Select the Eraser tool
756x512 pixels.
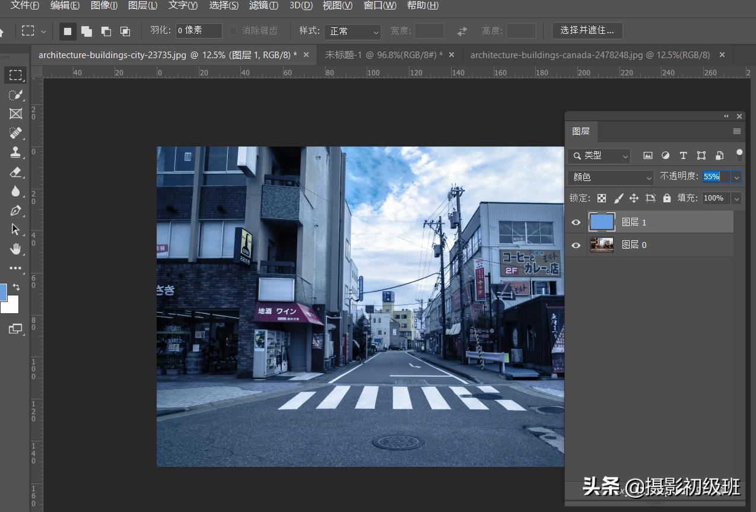pyautogui.click(x=15, y=171)
